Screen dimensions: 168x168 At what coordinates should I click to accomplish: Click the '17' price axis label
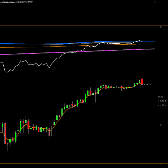[x=161, y=165]
